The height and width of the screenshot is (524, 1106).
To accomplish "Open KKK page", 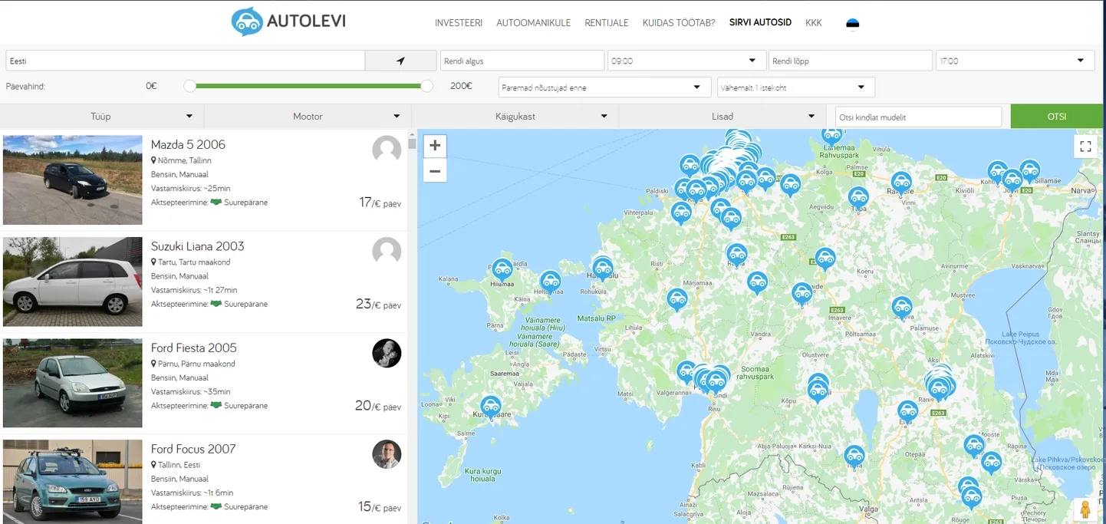I will tap(814, 23).
